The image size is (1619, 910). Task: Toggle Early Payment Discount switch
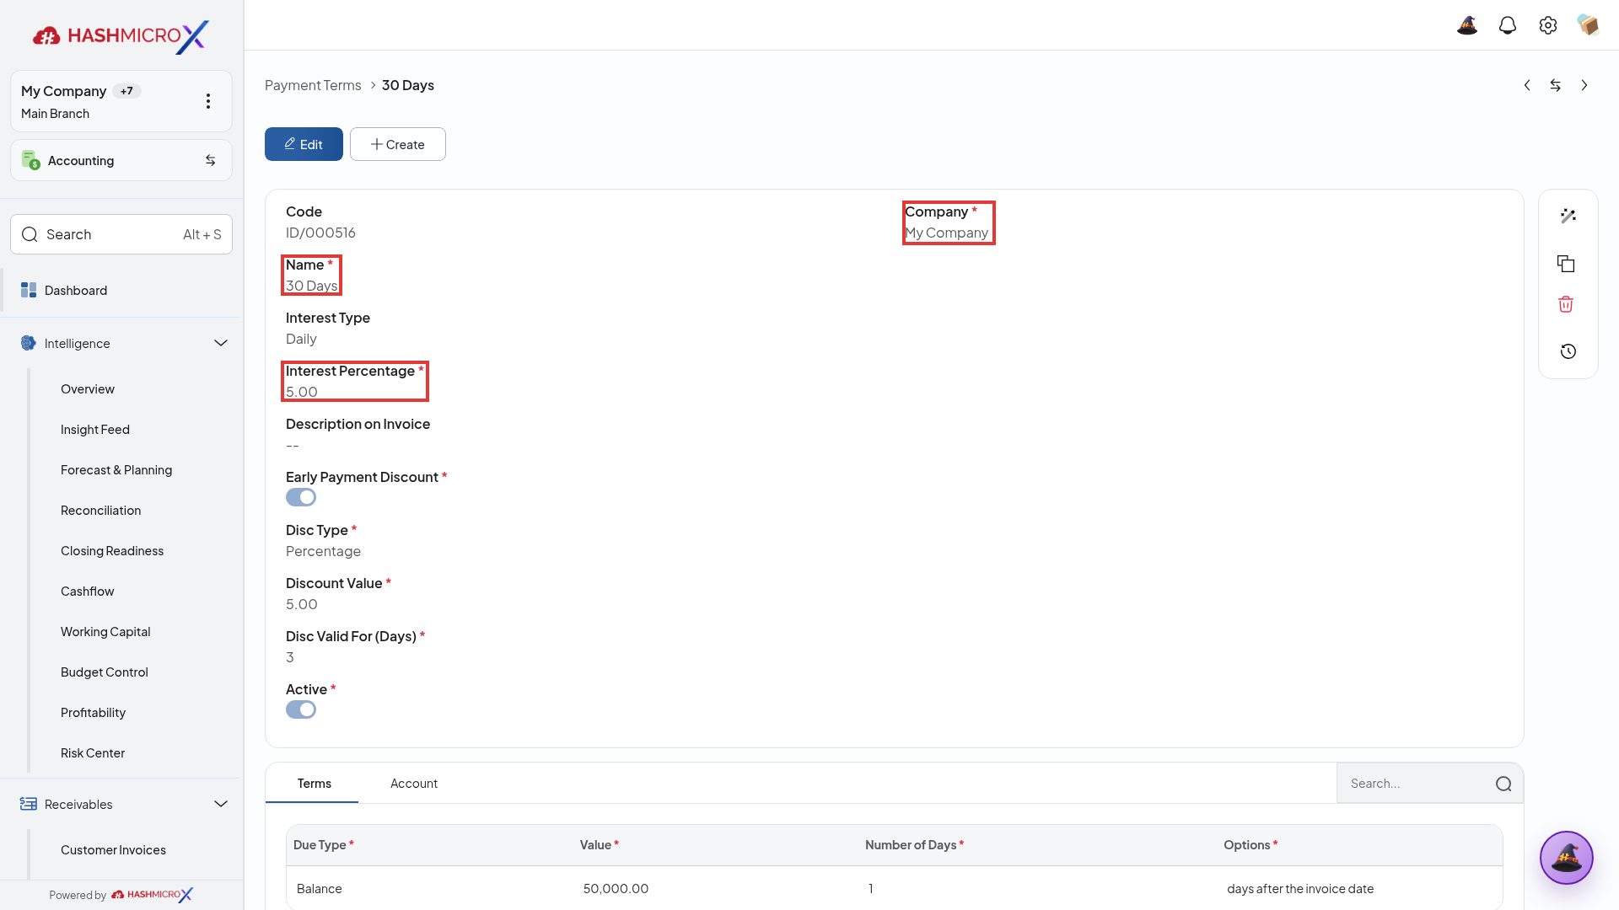click(301, 497)
